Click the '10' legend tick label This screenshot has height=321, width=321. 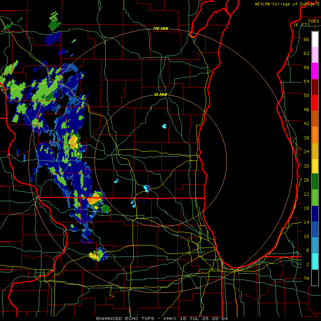[x=306, y=236]
